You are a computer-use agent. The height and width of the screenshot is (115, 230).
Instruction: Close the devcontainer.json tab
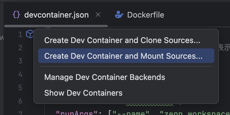(98, 15)
